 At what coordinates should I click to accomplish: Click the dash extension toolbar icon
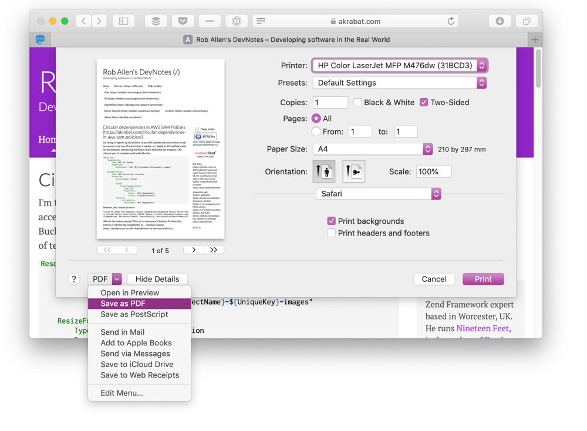click(210, 21)
